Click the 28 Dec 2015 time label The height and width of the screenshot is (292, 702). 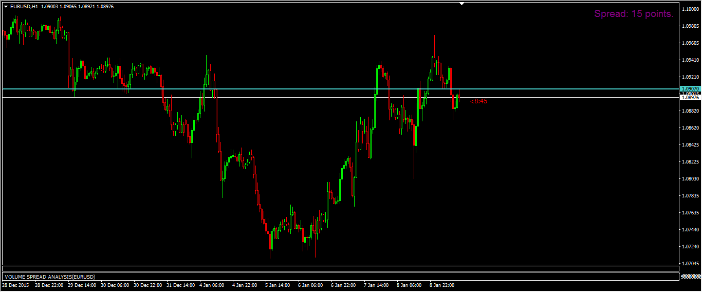(16, 285)
